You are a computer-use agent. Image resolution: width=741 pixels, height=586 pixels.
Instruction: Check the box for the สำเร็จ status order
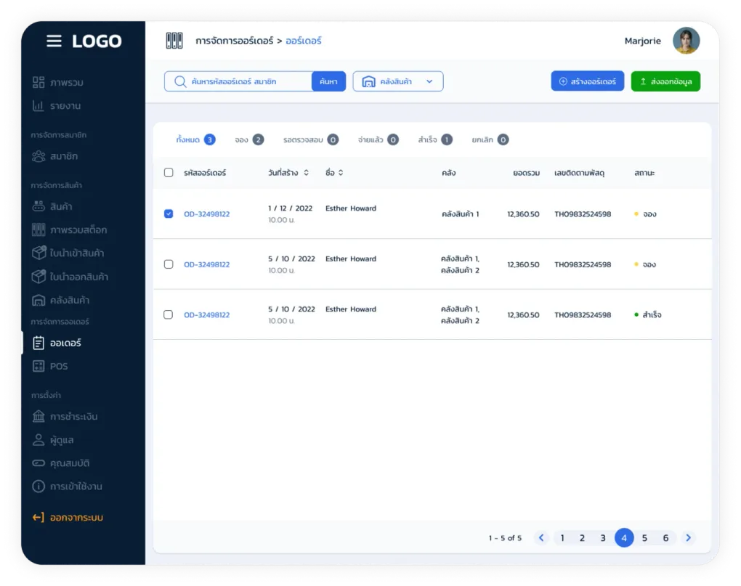(x=169, y=314)
